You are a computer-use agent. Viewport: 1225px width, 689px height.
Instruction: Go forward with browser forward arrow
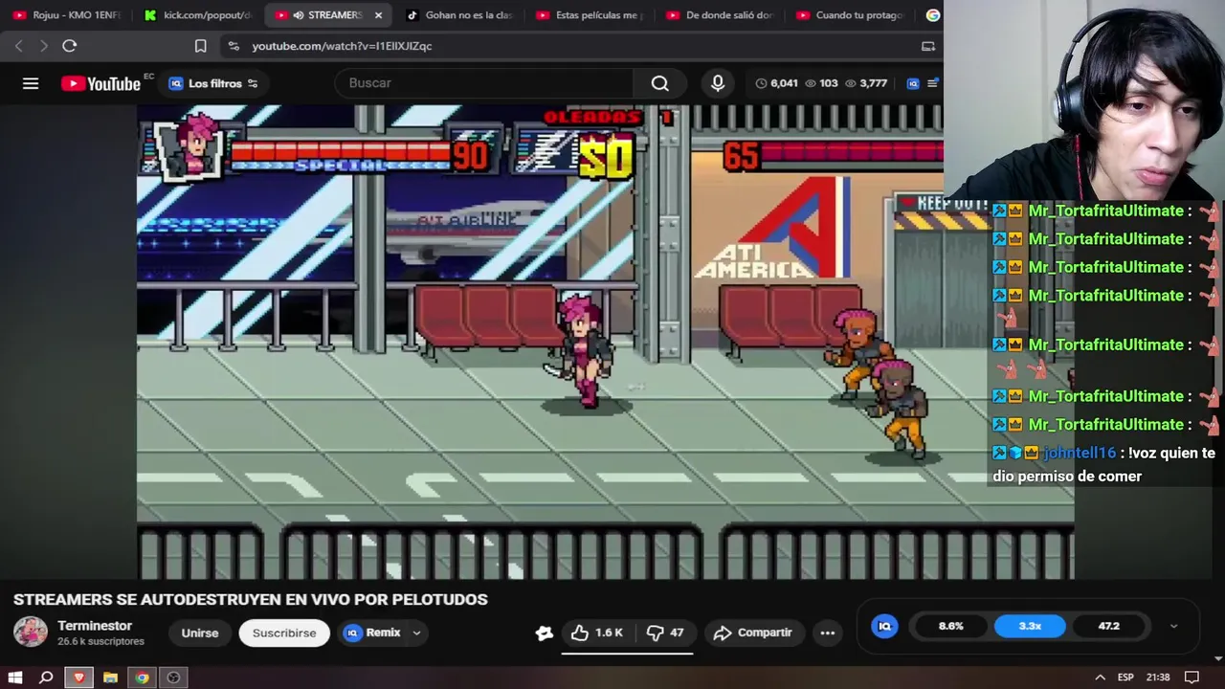click(x=43, y=46)
